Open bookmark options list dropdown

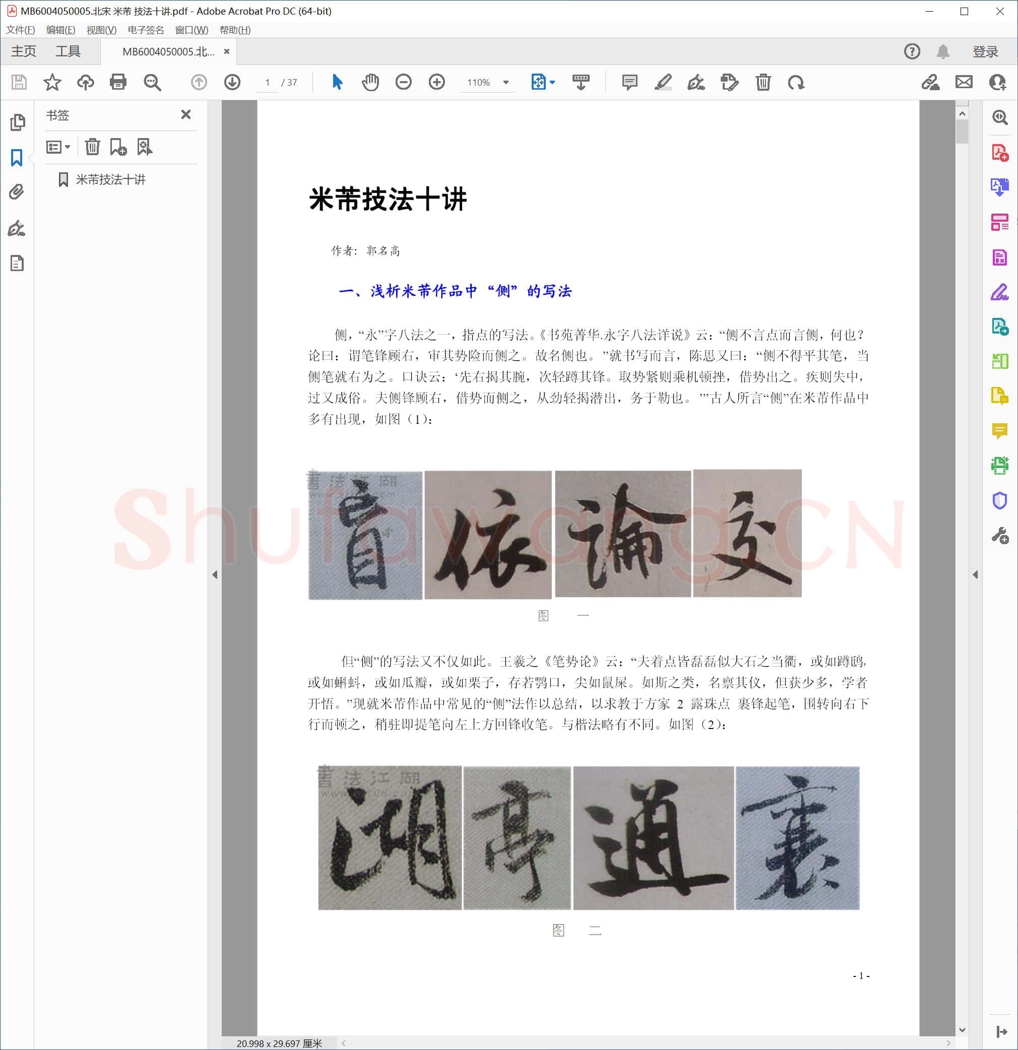tap(58, 146)
